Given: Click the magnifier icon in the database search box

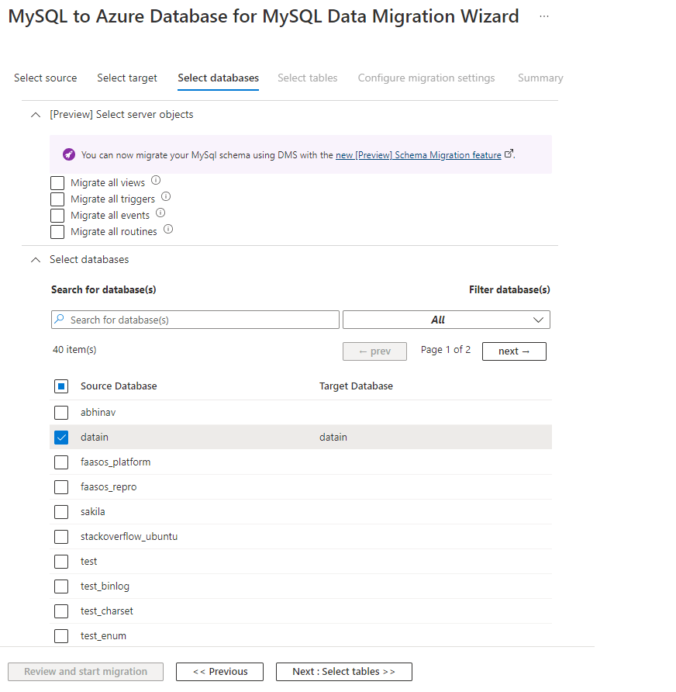Looking at the screenshot, I should (x=60, y=319).
